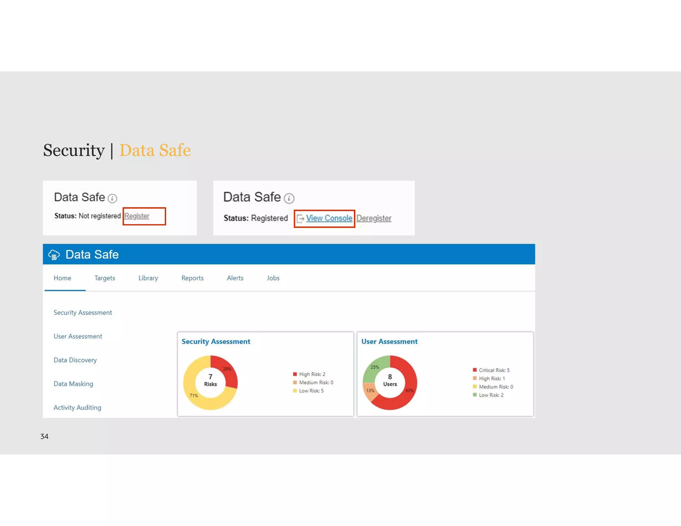681x526 pixels.
Task: Click info icon beside Registered Data Safe heading
Action: click(x=289, y=198)
